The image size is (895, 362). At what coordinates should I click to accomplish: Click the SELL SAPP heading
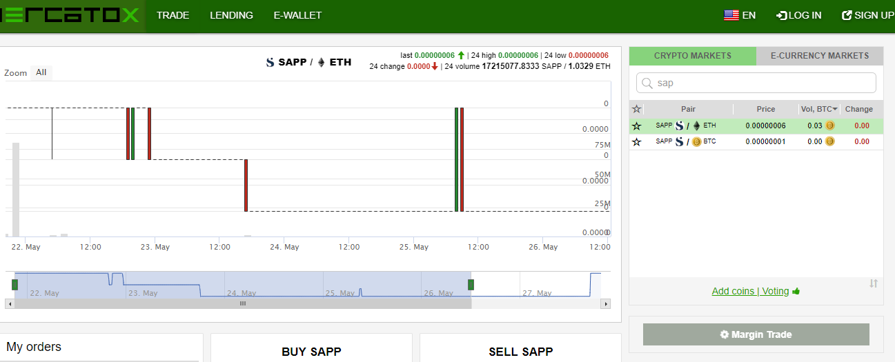(x=521, y=352)
